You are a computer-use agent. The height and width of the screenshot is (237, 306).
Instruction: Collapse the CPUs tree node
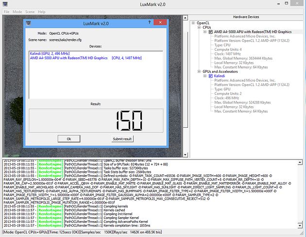199,27
